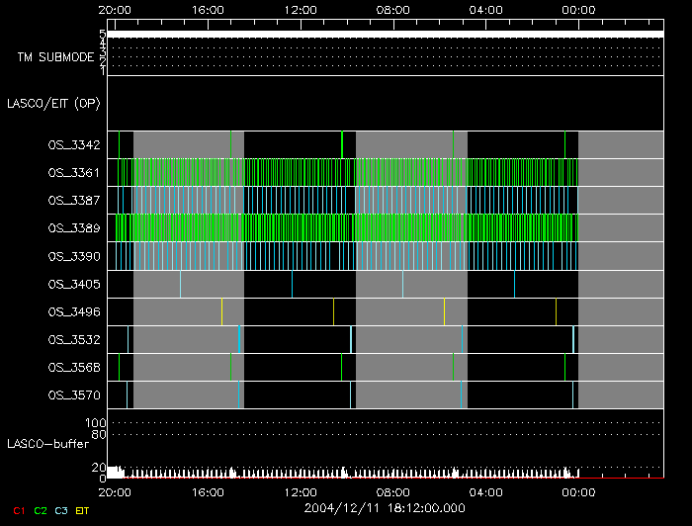Screen dimensions: 692x526
Task: Click the TM SUBMODE row label
Action: (55, 57)
